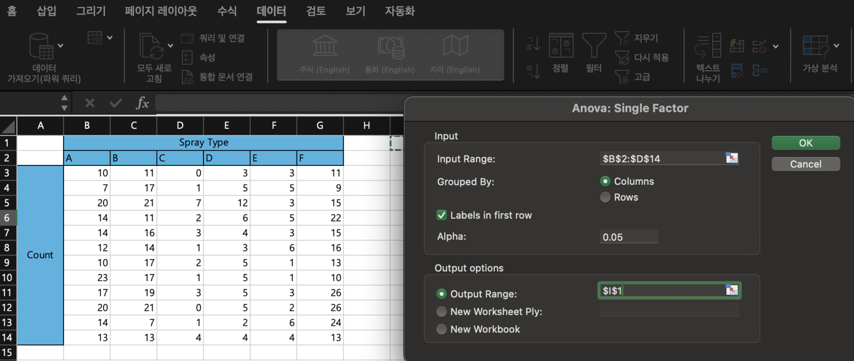Click the Sort (정렬) icon
This screenshot has height=361, width=854.
pos(561,46)
